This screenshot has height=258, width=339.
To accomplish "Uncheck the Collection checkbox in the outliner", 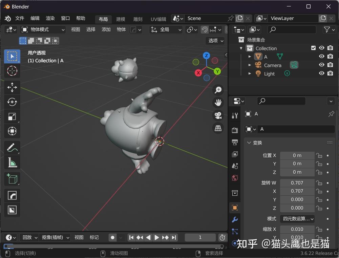I will (x=313, y=48).
